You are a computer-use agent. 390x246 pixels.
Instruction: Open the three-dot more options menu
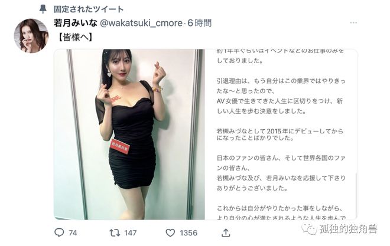[353, 22]
